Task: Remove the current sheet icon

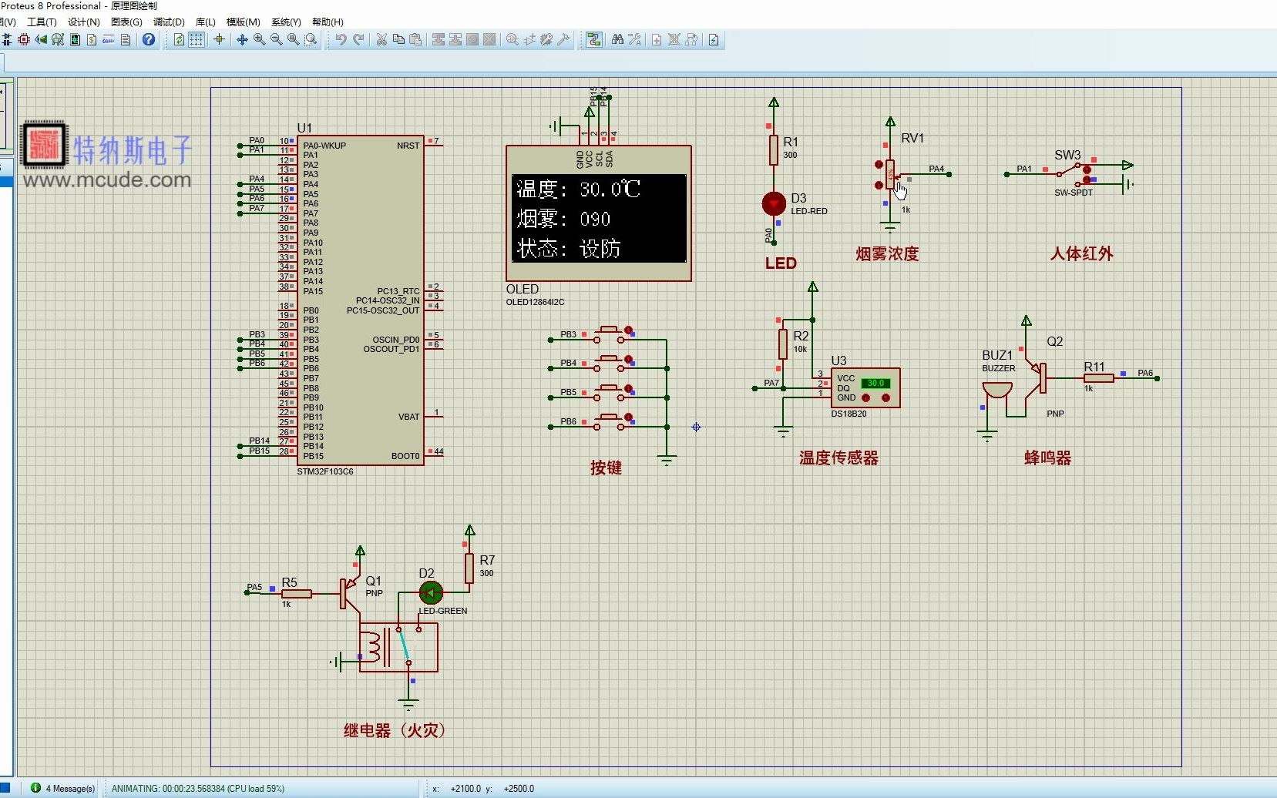Action: [x=674, y=39]
